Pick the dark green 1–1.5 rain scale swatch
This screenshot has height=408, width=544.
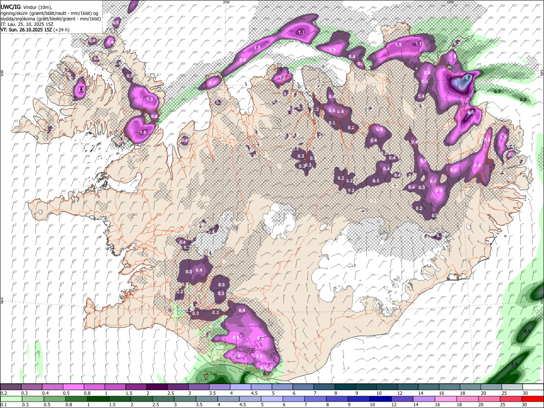tap(98, 399)
